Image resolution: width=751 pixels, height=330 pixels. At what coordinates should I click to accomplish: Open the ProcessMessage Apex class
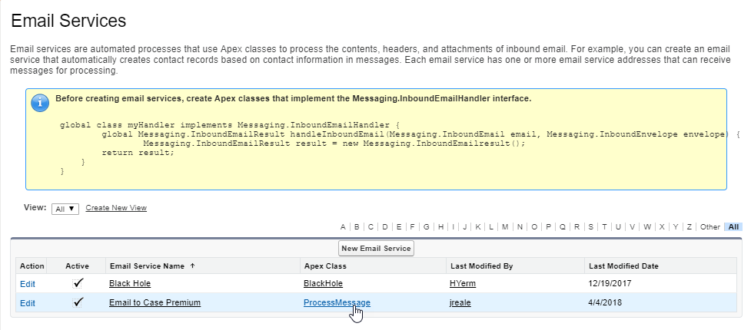click(337, 302)
